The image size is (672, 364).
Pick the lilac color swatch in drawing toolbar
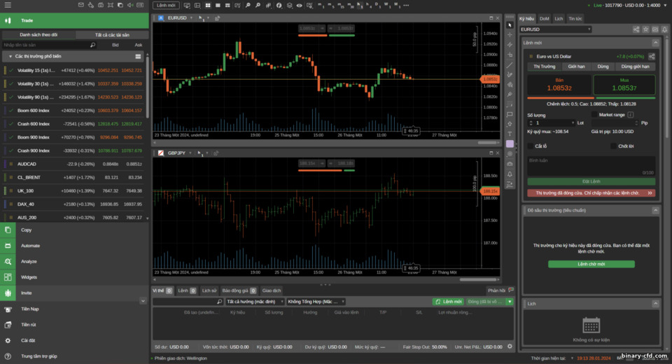[x=510, y=144]
